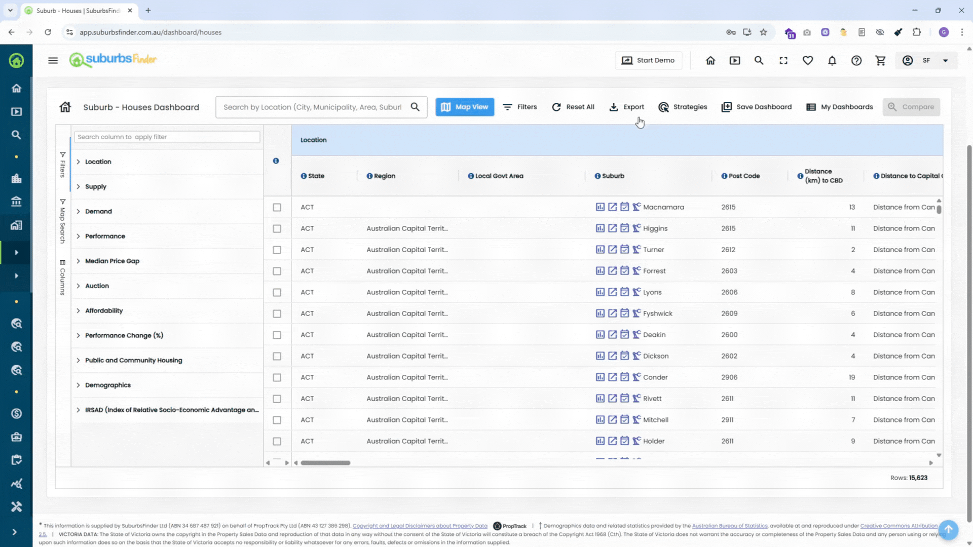
Task: Click the favorites heart icon in header
Action: point(808,60)
